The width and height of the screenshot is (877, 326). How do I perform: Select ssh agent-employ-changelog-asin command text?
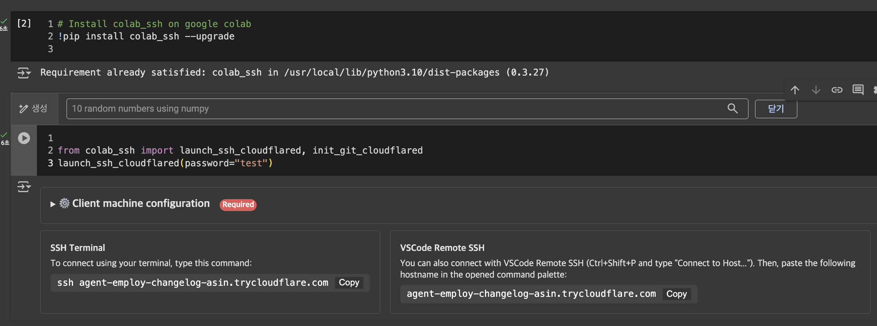pos(193,283)
